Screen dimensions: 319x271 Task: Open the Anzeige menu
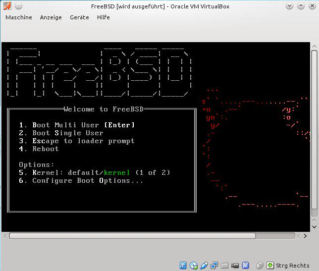pyautogui.click(x=51, y=17)
